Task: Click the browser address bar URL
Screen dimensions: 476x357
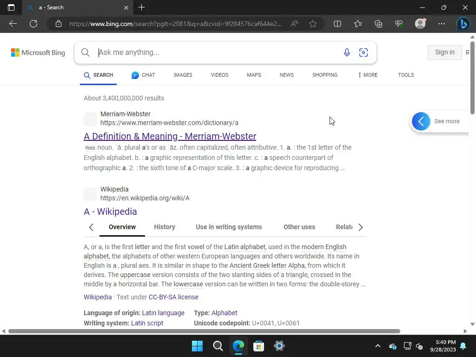Action: point(175,24)
